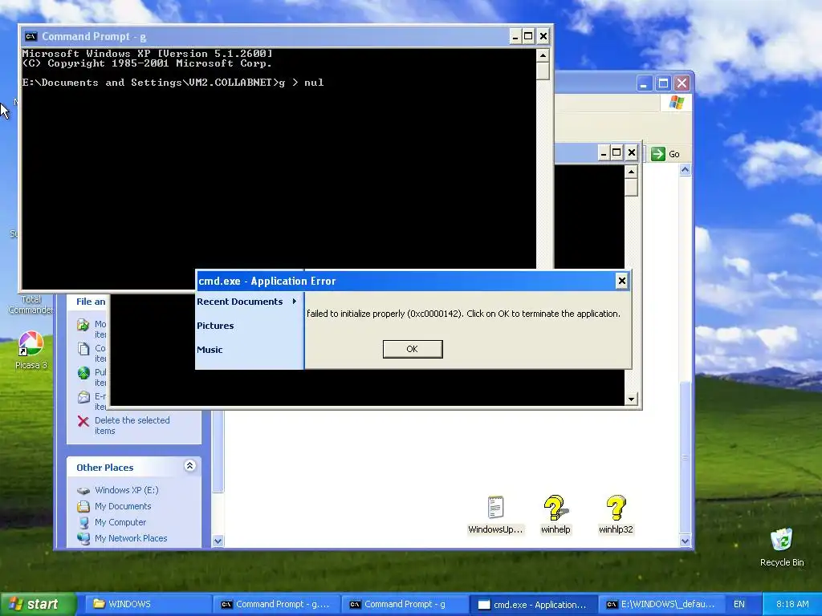Maximize the front Command Prompt window

click(528, 36)
